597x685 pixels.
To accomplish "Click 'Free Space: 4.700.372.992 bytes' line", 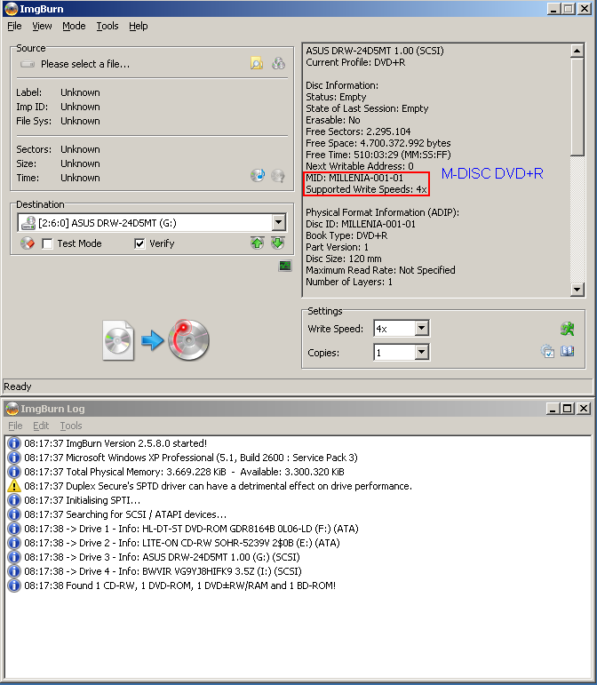I will (378, 143).
